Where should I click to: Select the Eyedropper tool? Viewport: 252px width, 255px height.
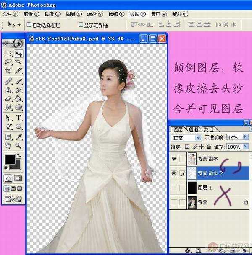pos(18,137)
